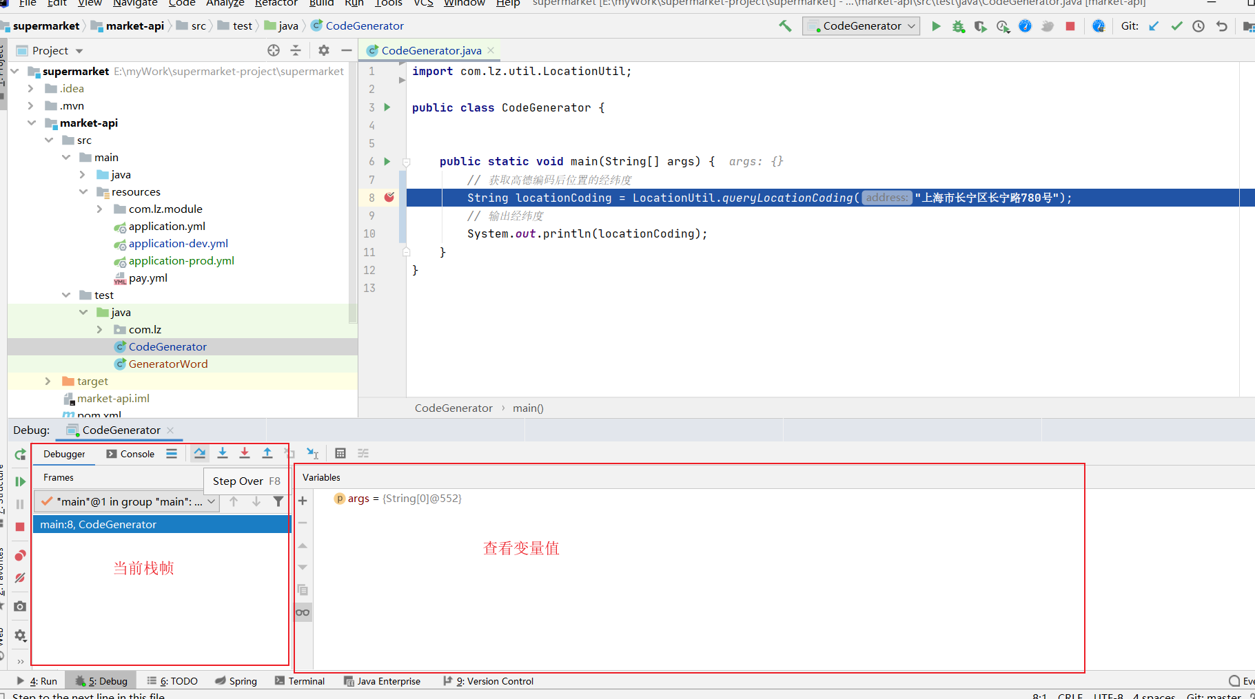Open the Analyze menu

point(225,3)
